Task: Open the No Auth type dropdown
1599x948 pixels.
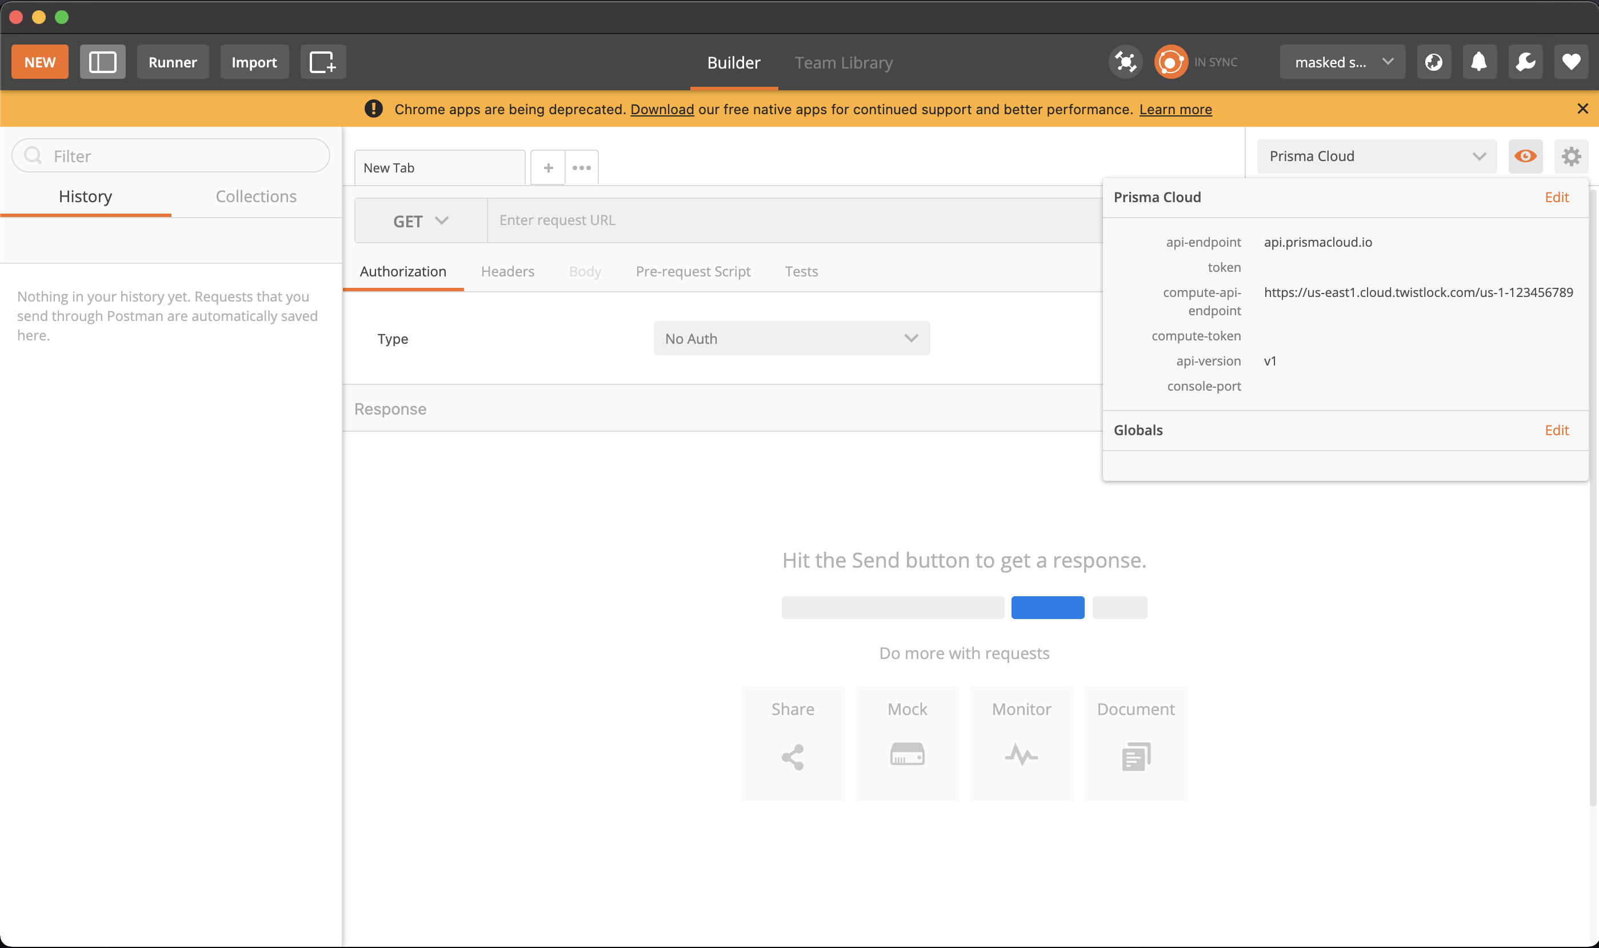Action: [x=791, y=339]
